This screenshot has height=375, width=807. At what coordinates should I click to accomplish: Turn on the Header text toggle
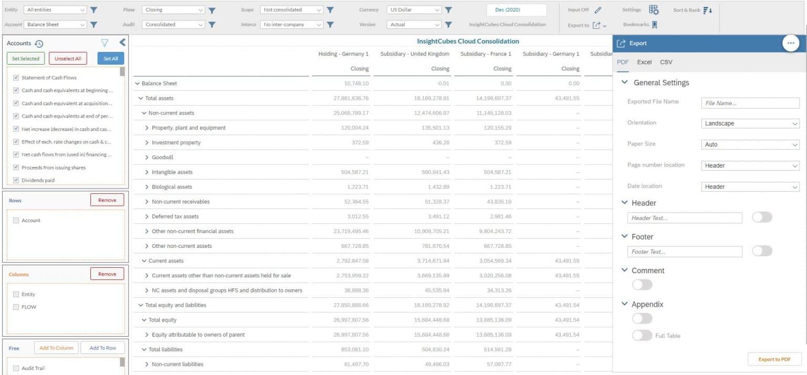762,217
